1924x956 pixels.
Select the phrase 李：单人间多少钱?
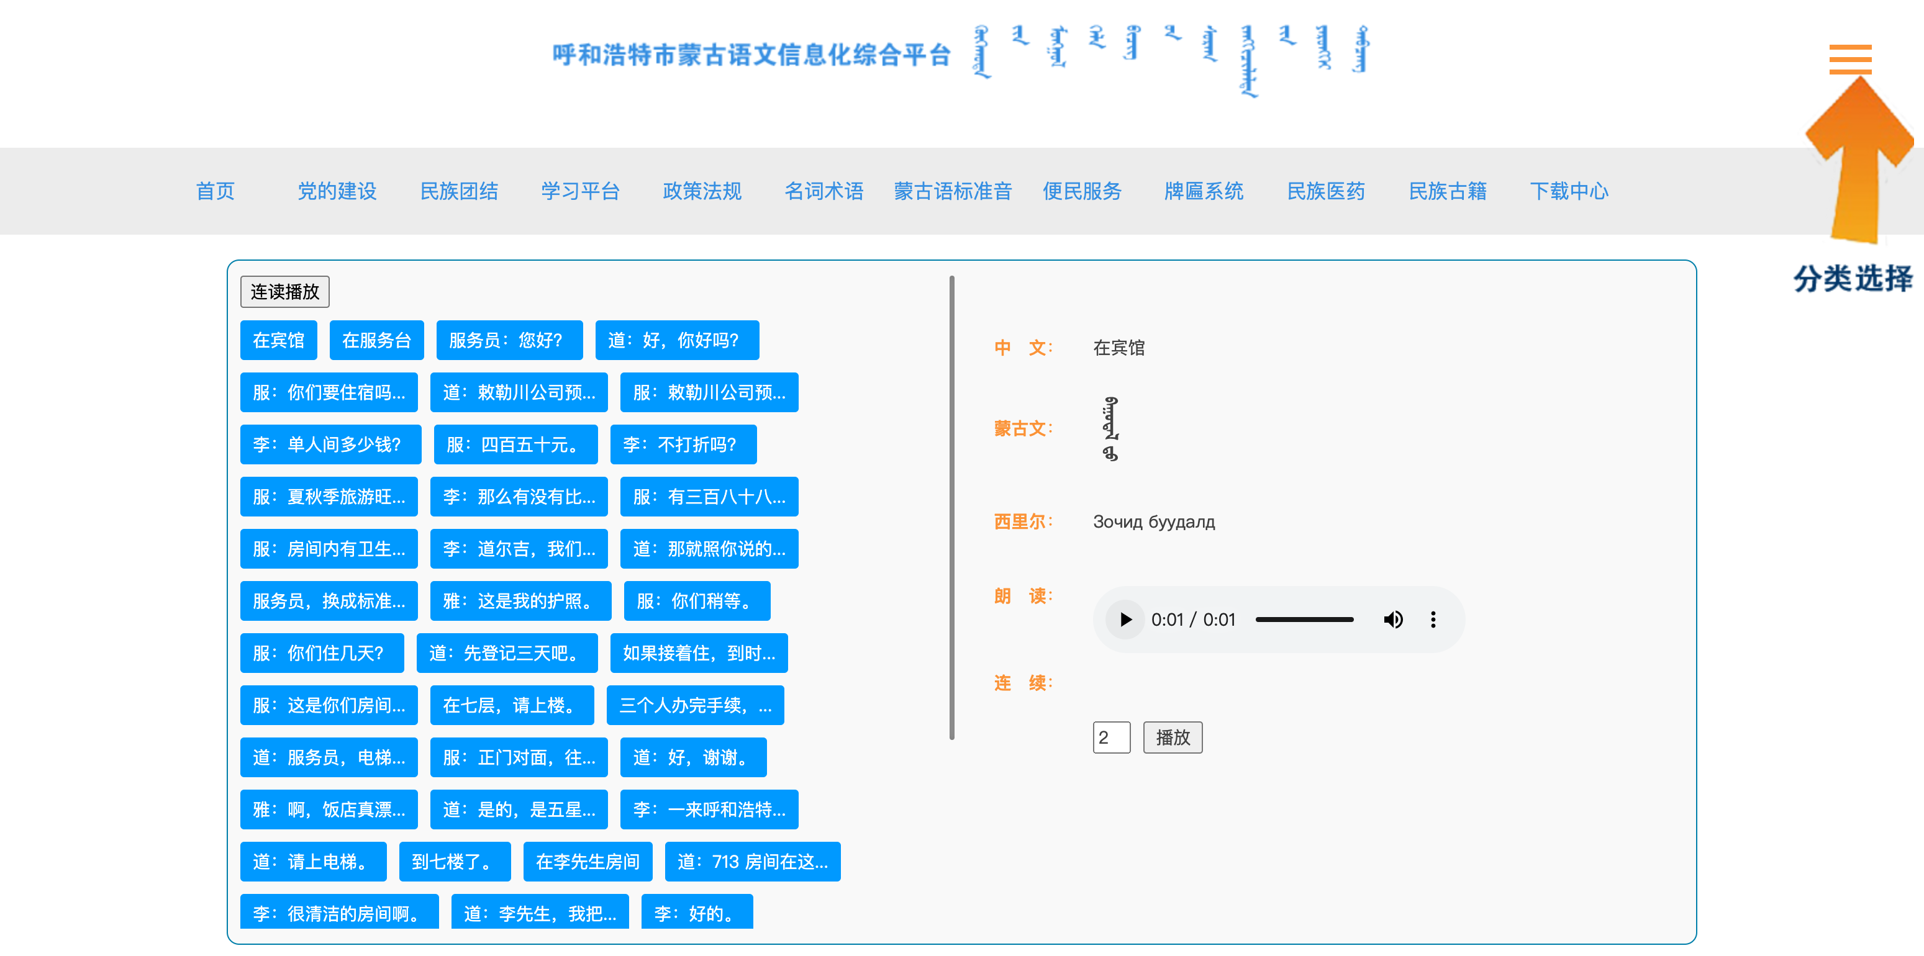click(330, 444)
